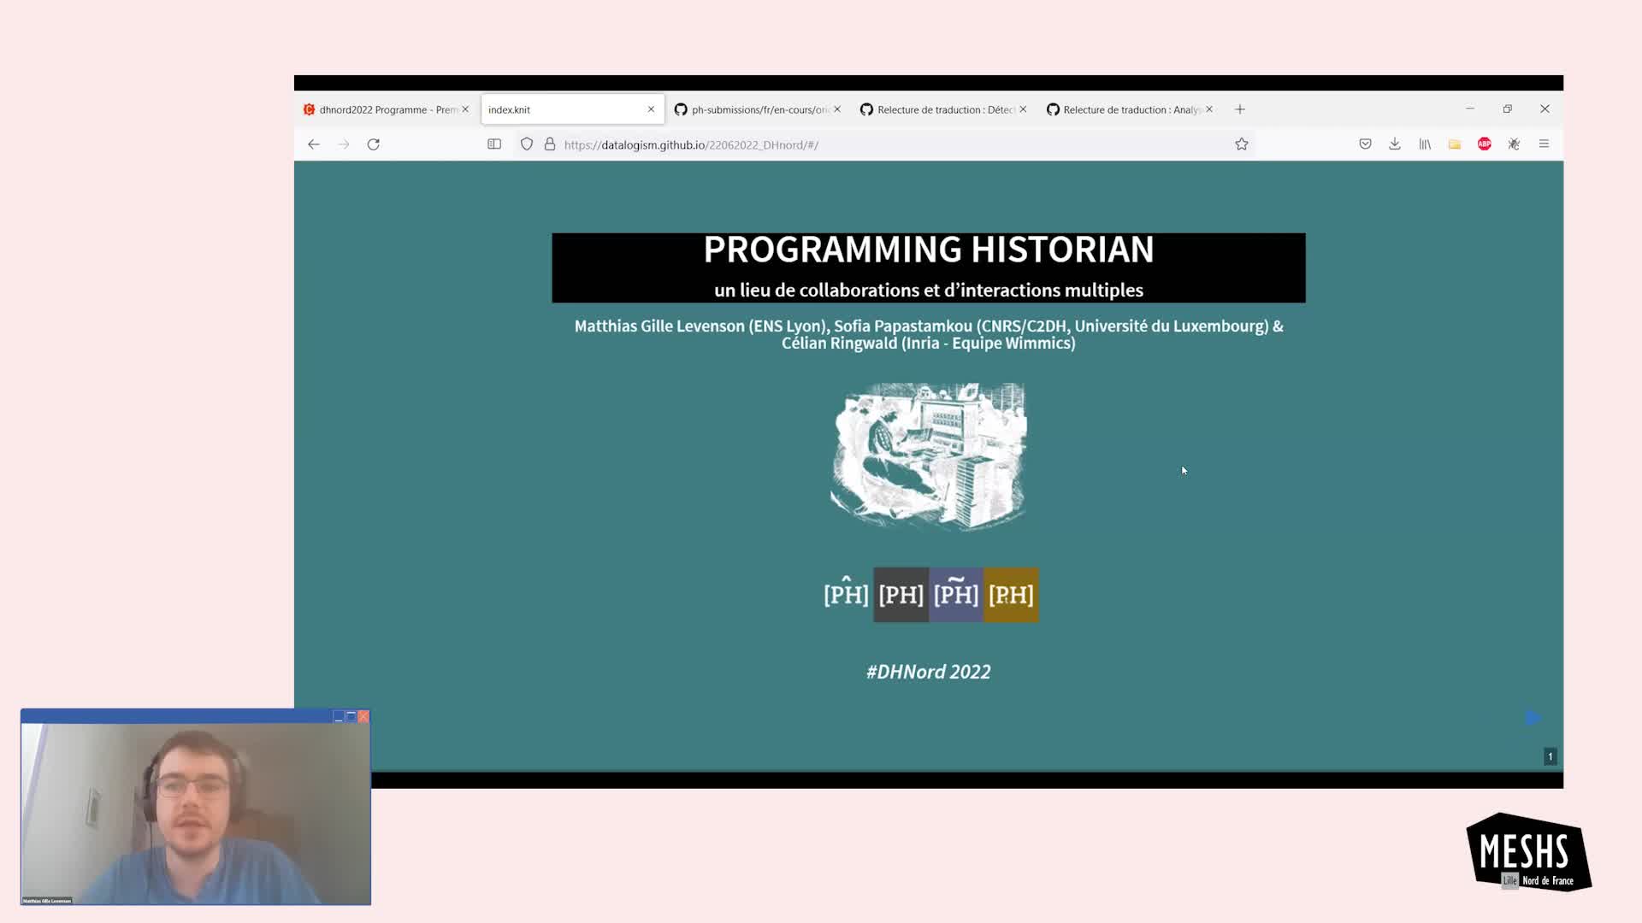The height and width of the screenshot is (923, 1642).
Task: Show site security padlock info
Action: [550, 144]
